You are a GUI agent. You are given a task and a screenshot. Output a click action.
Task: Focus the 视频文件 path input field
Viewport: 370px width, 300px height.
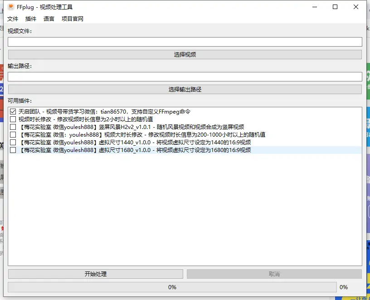185,42
